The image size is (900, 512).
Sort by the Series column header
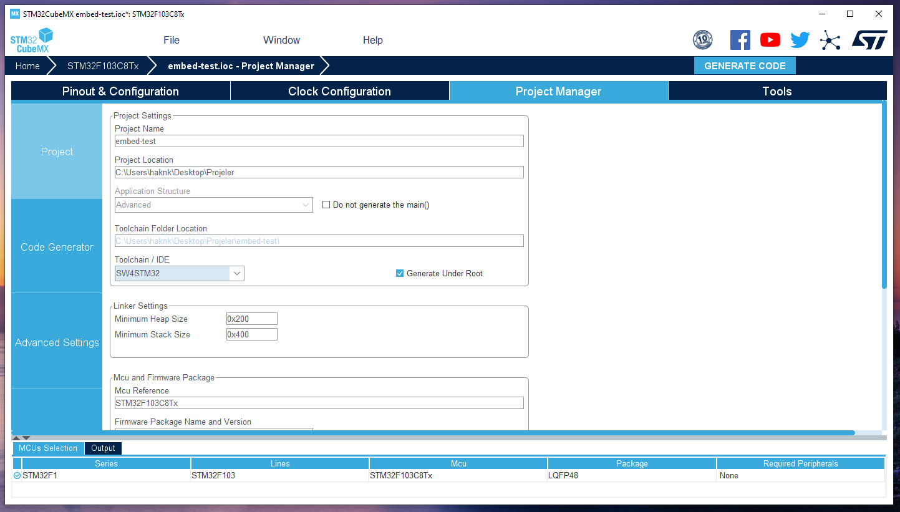coord(106,463)
